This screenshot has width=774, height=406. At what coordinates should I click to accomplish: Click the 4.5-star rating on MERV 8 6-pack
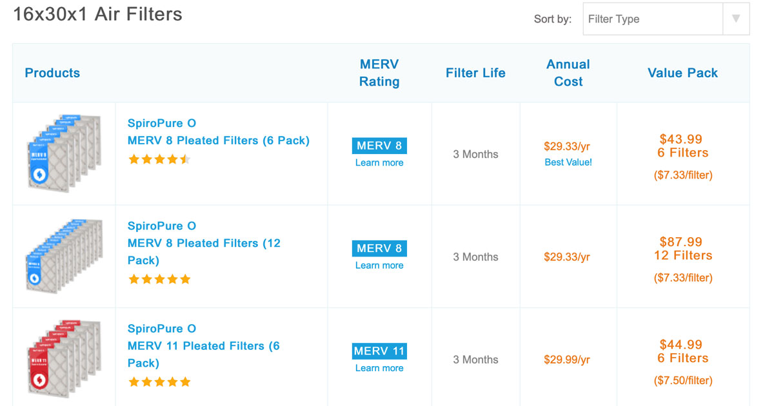point(159,159)
